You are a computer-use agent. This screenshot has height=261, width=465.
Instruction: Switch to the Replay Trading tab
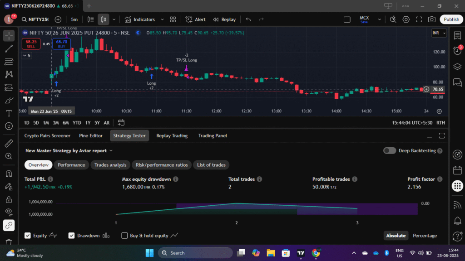pos(172,135)
